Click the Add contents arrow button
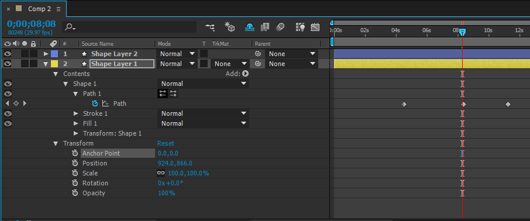 pos(245,74)
